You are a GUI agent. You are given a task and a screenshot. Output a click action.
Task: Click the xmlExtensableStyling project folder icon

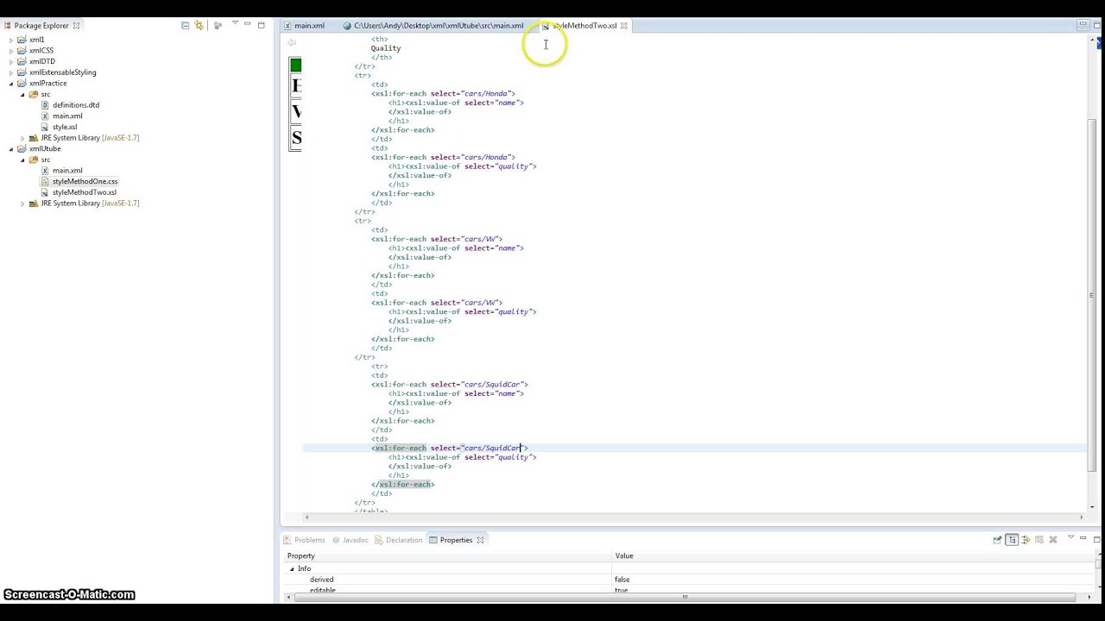pyautogui.click(x=22, y=72)
